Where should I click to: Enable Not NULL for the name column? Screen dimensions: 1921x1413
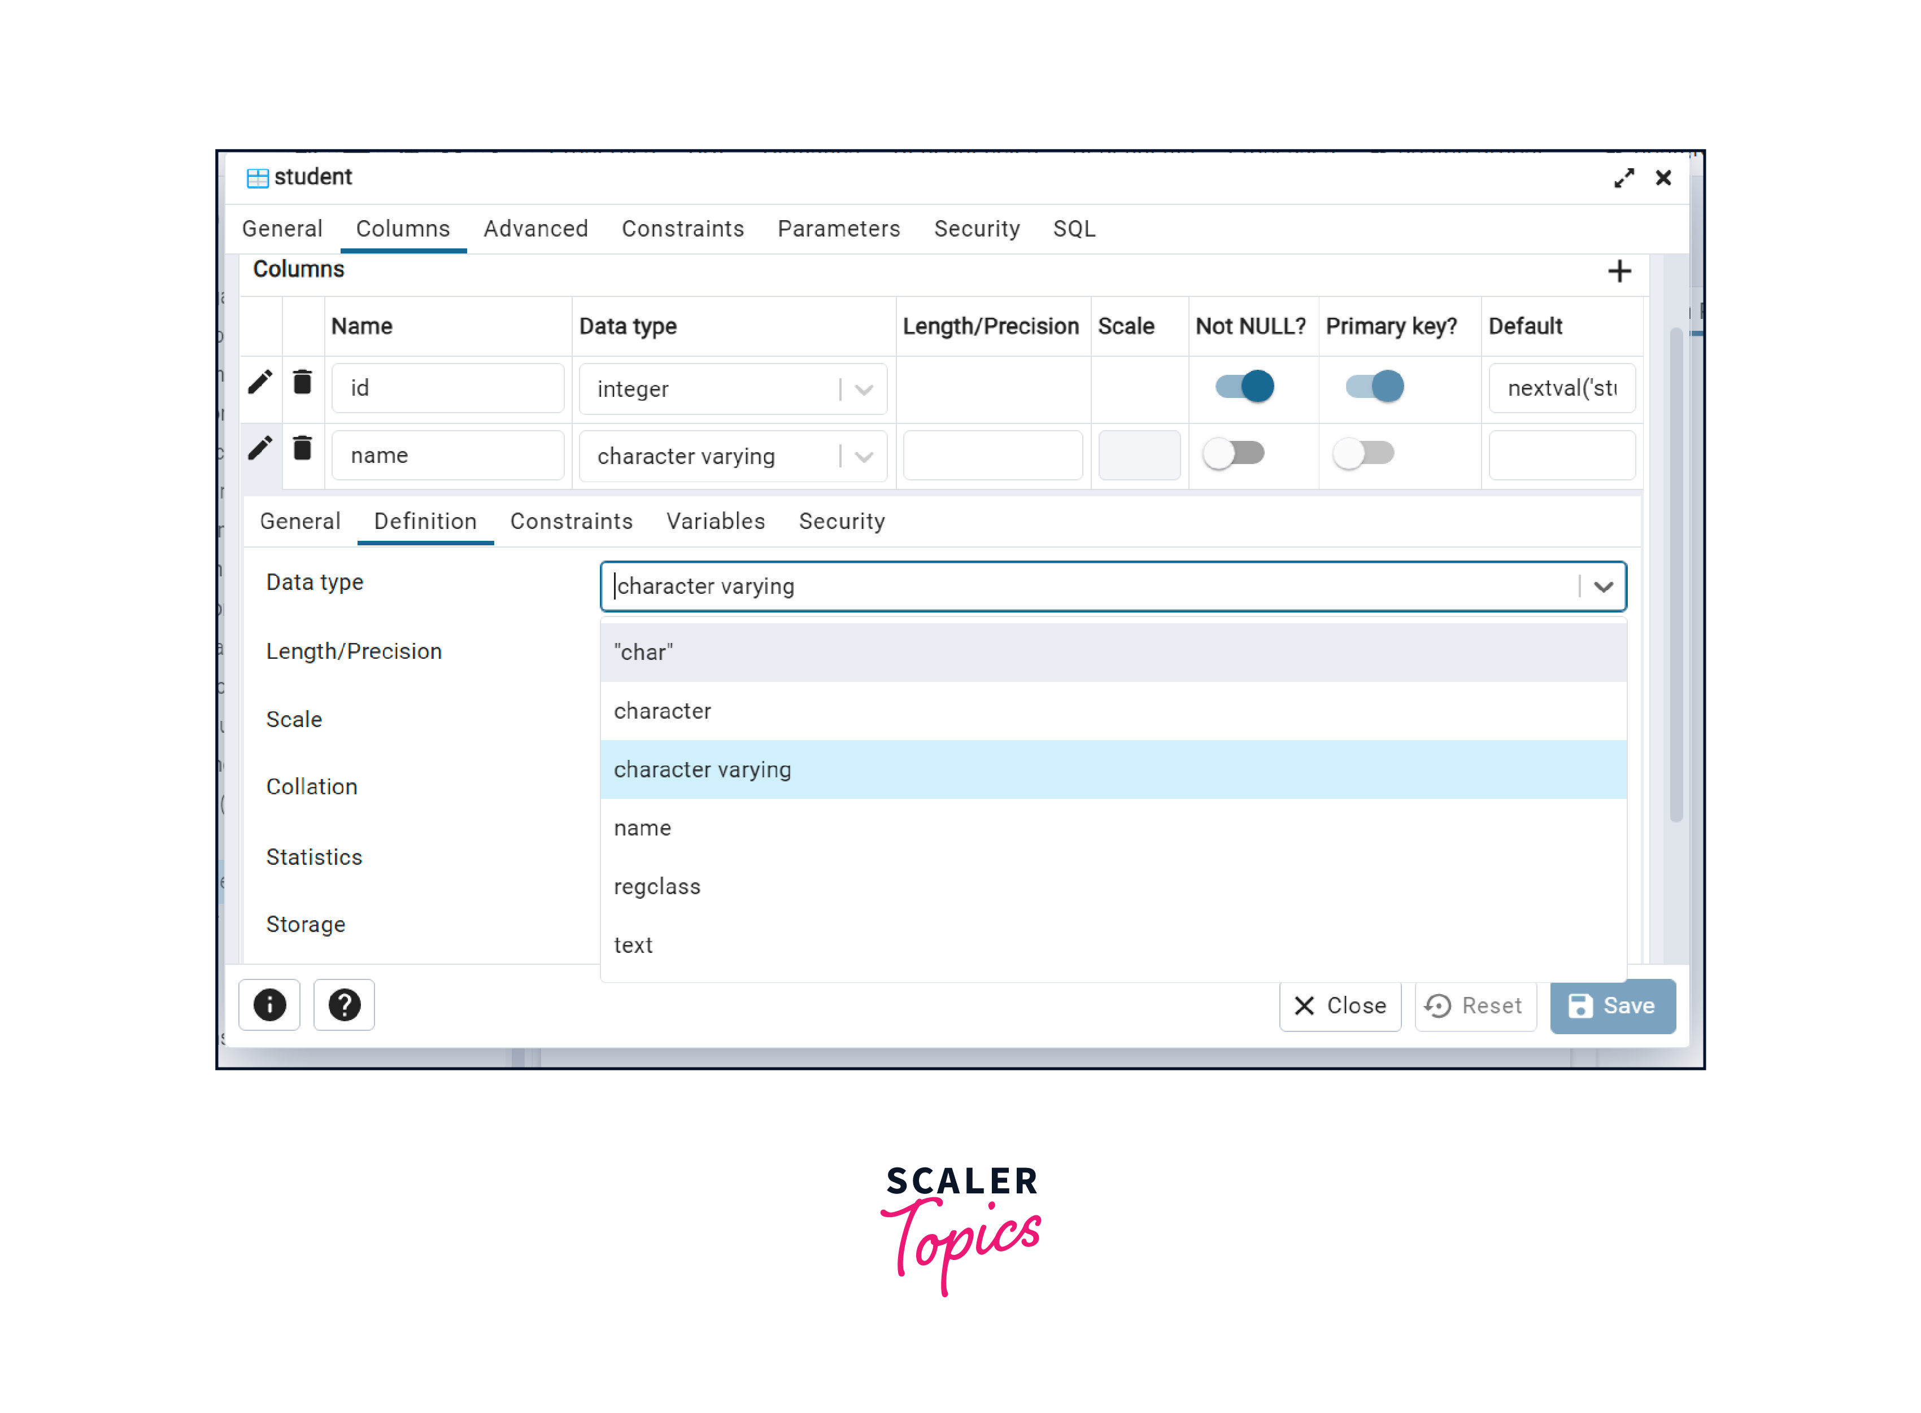click(1233, 453)
